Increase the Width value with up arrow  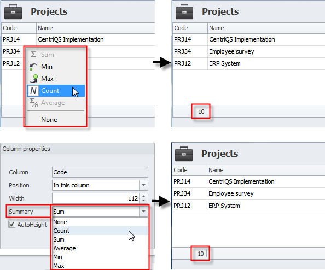click(x=144, y=196)
